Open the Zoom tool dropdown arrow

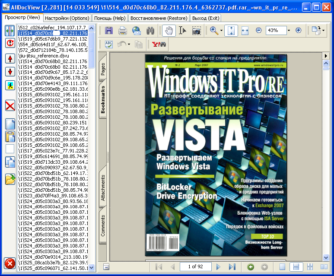pyautogui.click(x=221, y=31)
